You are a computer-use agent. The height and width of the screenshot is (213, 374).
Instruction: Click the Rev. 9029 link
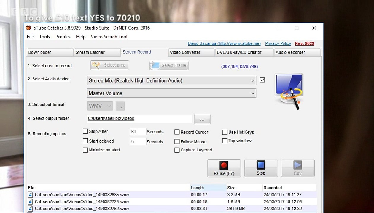[x=305, y=43]
